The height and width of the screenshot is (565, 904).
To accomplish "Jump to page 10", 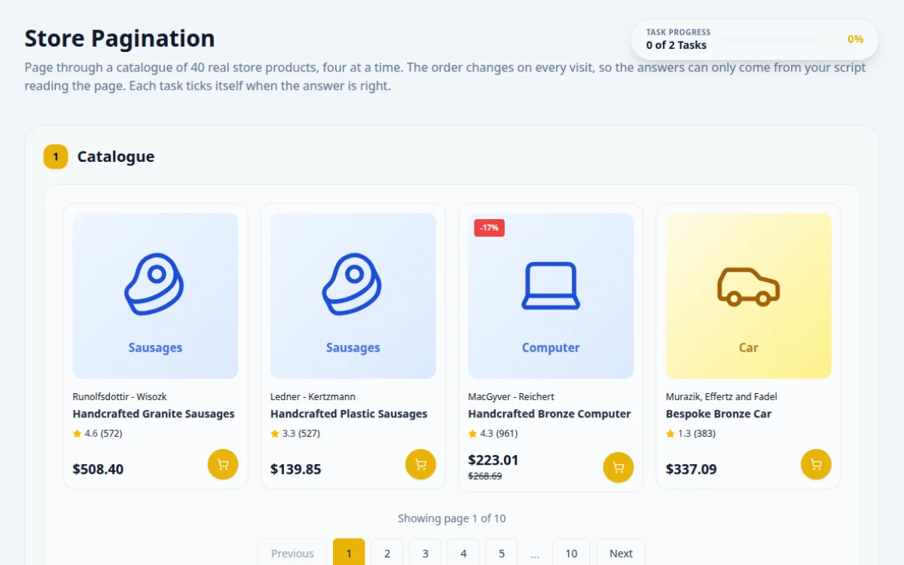I will tap(571, 553).
